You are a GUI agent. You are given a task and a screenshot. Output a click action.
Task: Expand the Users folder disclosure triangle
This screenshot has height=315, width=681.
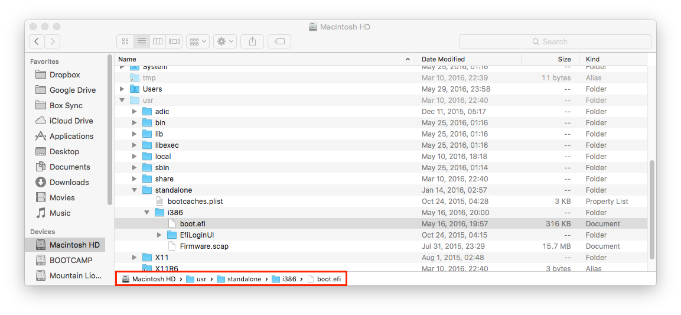[x=122, y=89]
